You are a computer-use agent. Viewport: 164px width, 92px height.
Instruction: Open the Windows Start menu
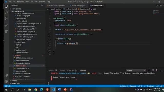pos(6,90)
